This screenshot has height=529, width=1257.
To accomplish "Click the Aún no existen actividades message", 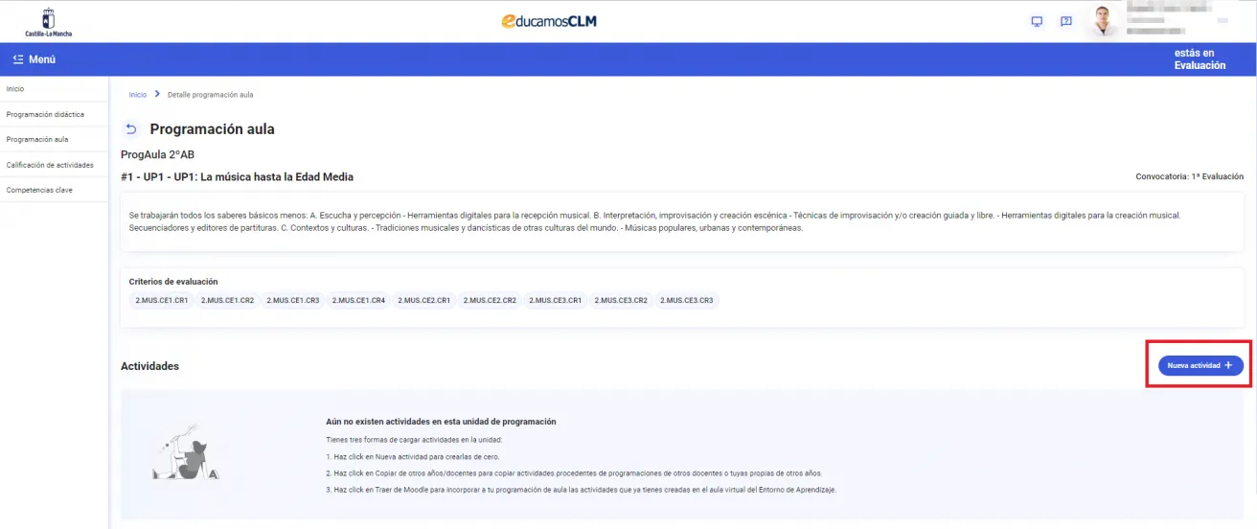I will click(441, 422).
